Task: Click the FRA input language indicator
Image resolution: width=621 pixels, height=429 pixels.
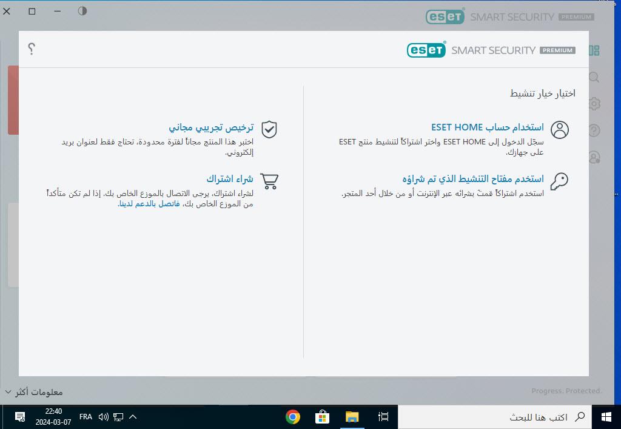Action: pos(86,417)
